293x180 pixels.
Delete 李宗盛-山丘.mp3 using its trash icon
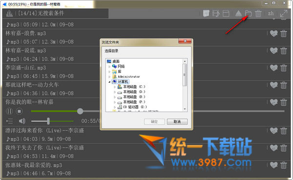coord(283,67)
